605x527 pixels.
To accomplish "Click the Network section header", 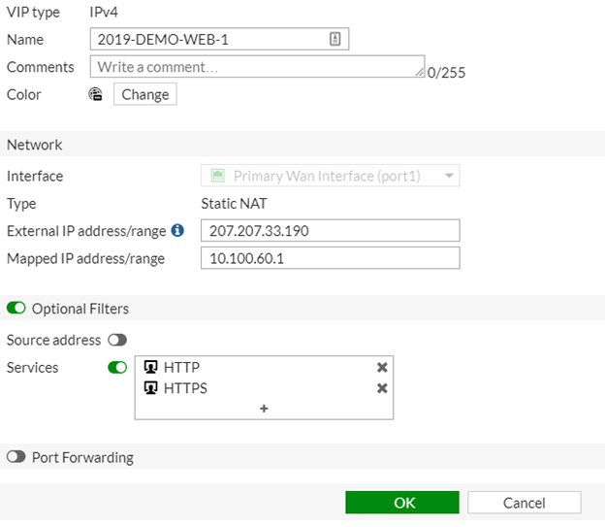I will click(302, 144).
